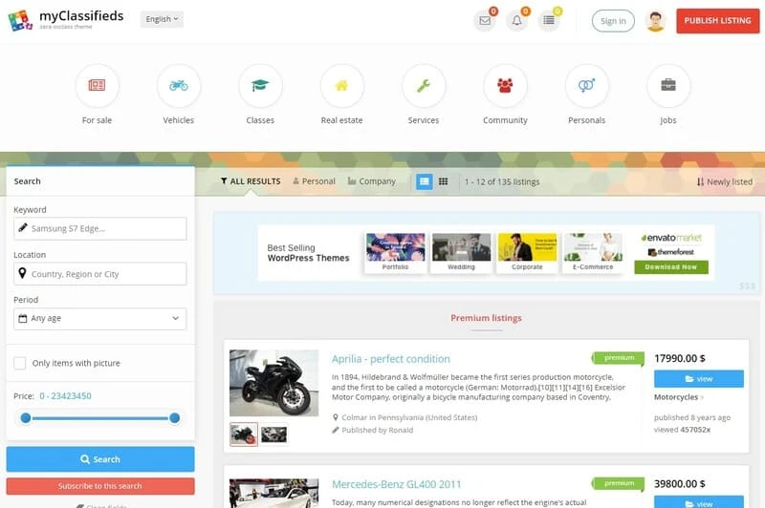
Task: Click the 1 - 12 of 135 listings text
Action: point(502,181)
